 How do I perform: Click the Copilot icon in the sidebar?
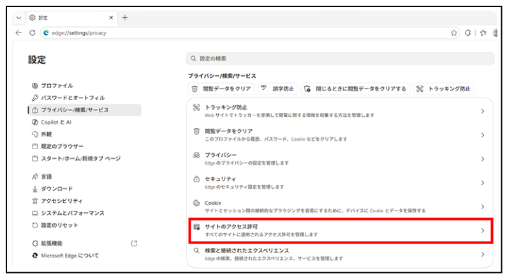click(x=35, y=122)
